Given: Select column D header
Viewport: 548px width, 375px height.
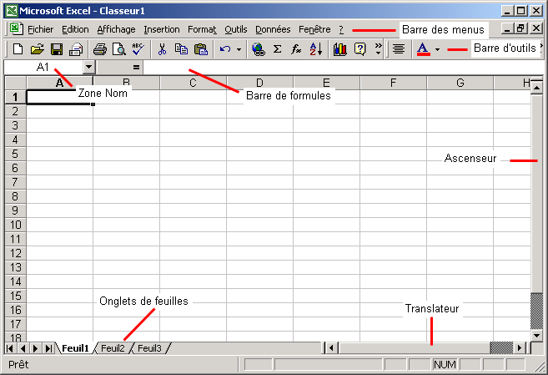Looking at the screenshot, I should [x=259, y=83].
